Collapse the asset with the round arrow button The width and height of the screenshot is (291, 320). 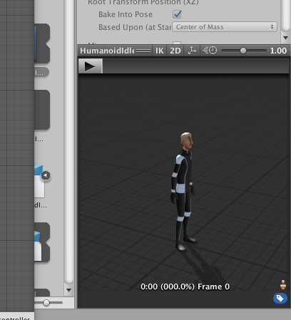pos(46,175)
